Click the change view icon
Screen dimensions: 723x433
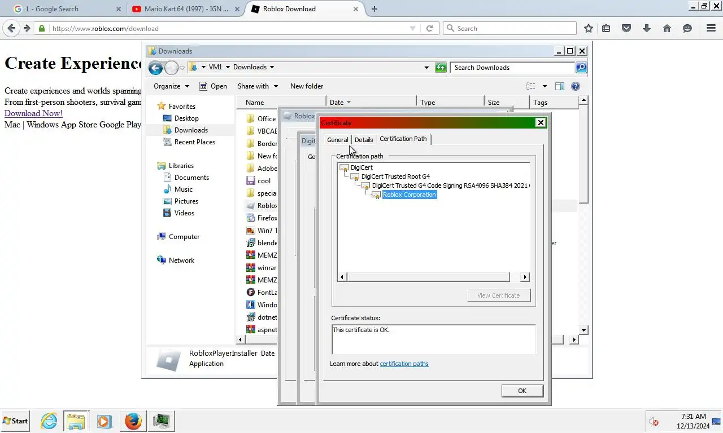(x=531, y=86)
